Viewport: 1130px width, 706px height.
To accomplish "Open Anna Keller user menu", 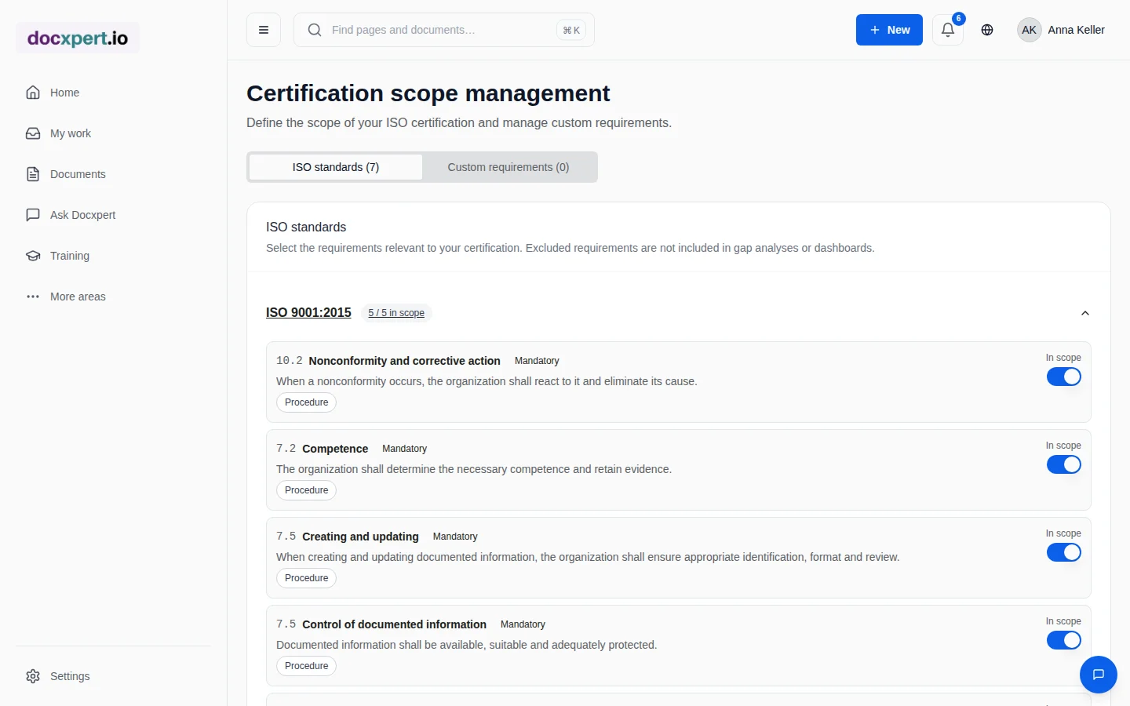I will pyautogui.click(x=1061, y=30).
